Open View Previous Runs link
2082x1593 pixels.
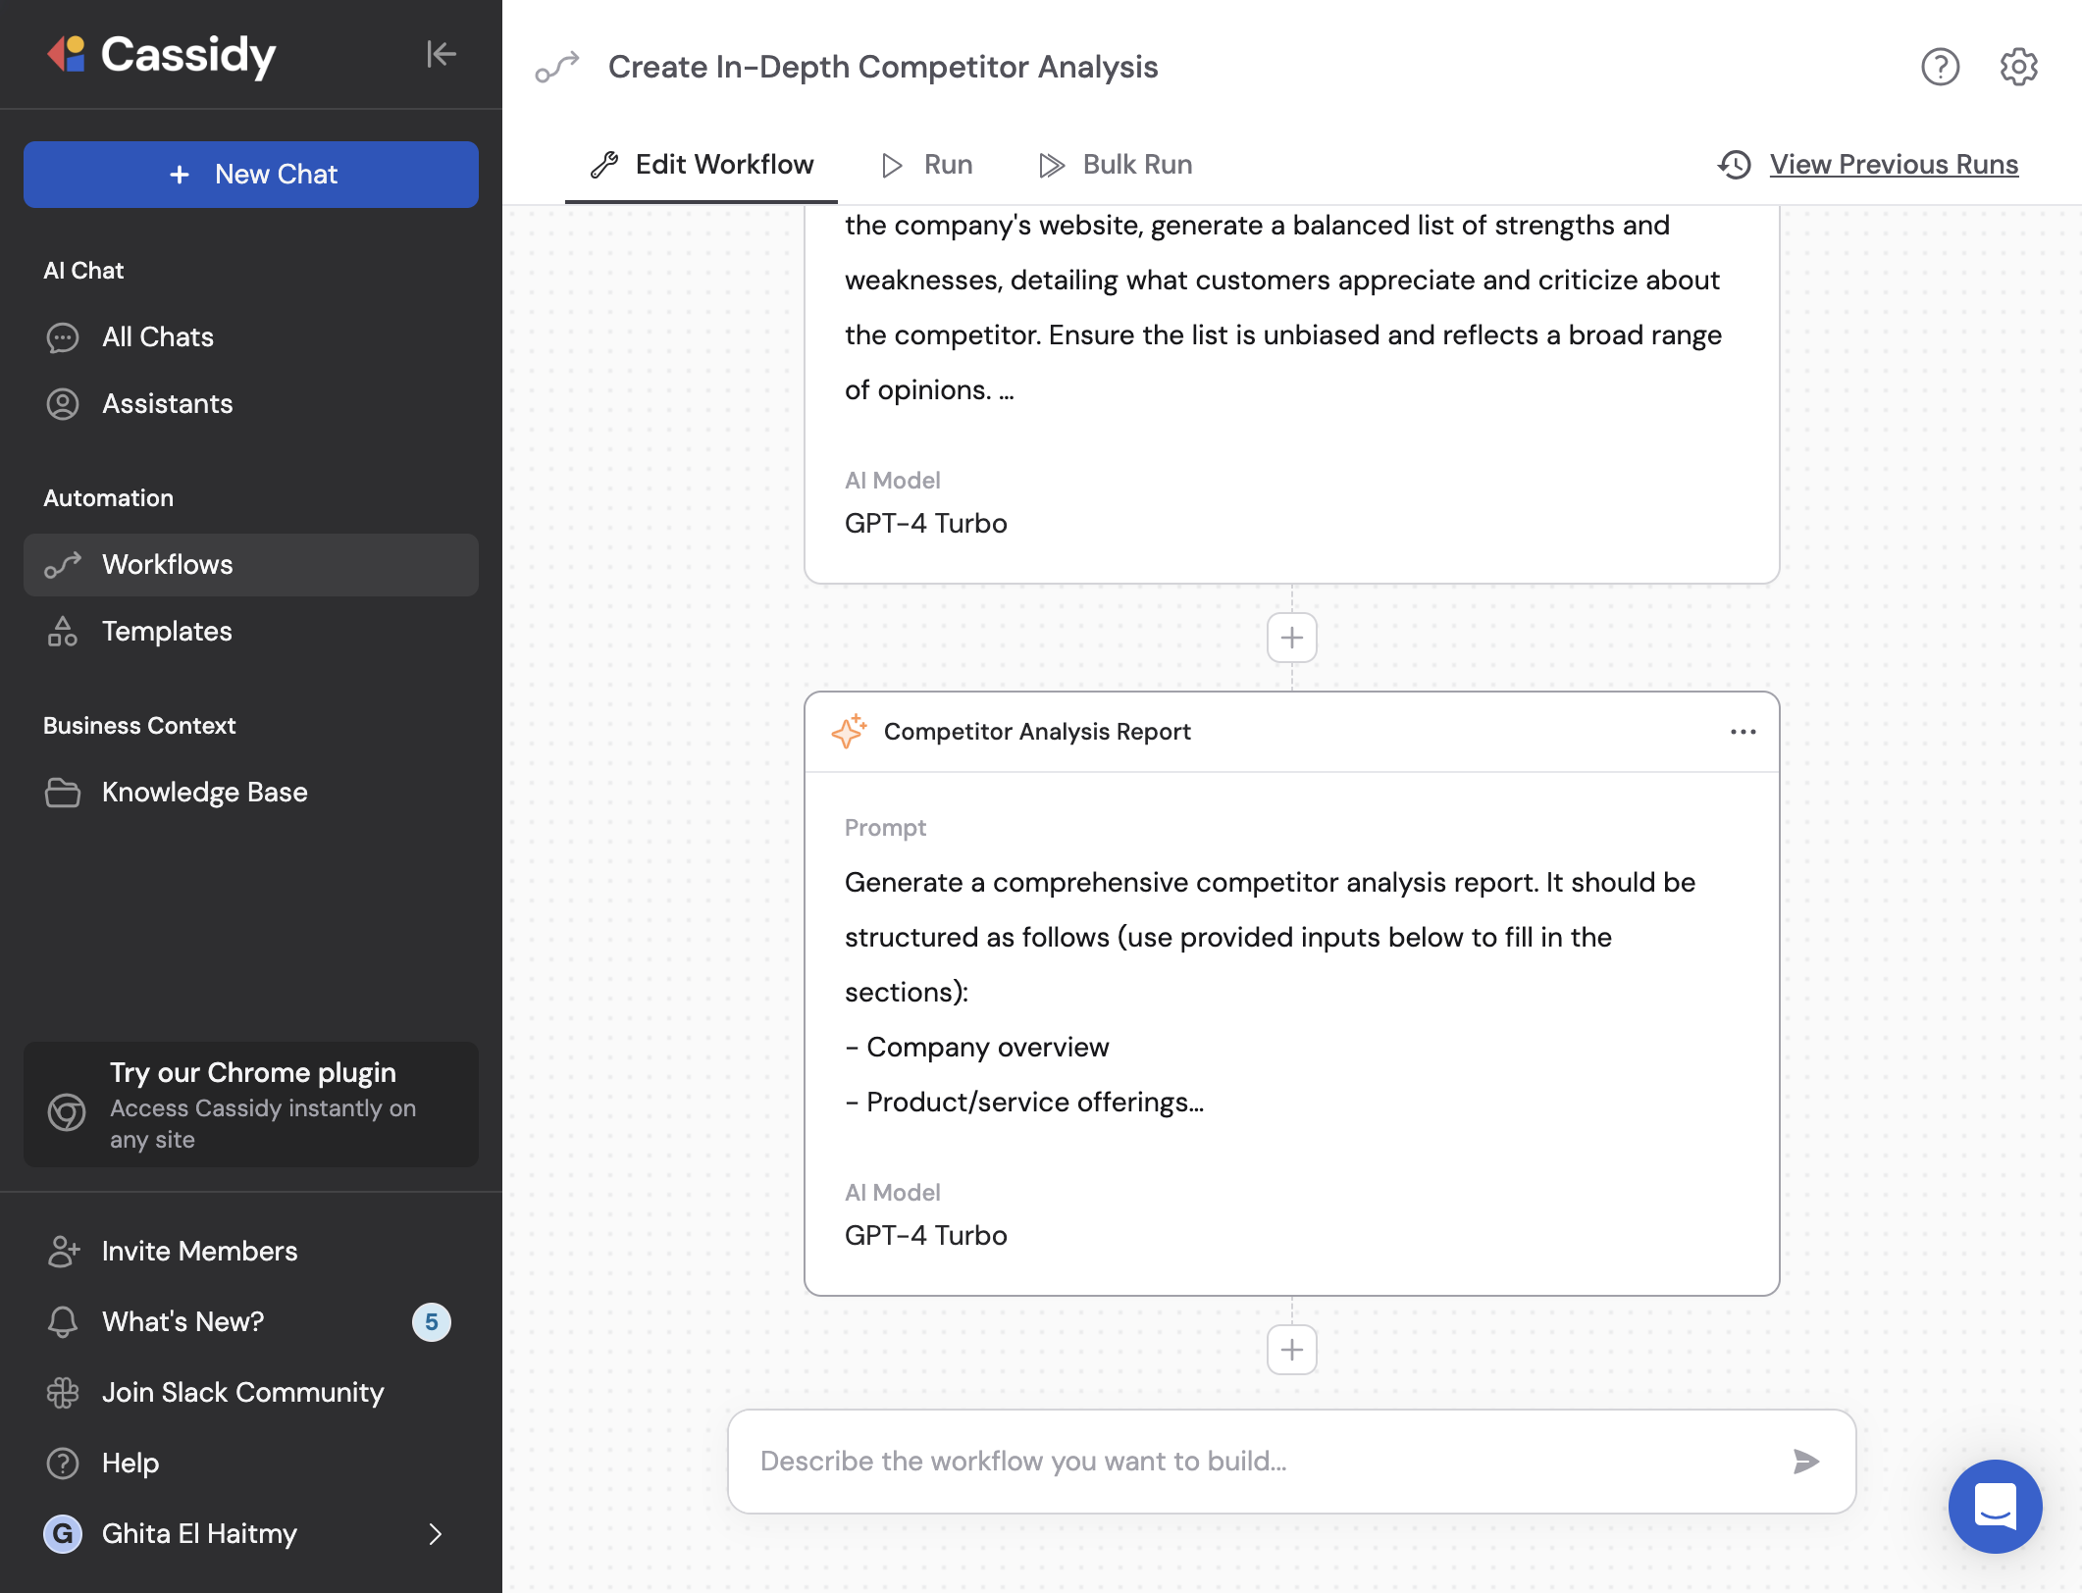(x=1894, y=165)
